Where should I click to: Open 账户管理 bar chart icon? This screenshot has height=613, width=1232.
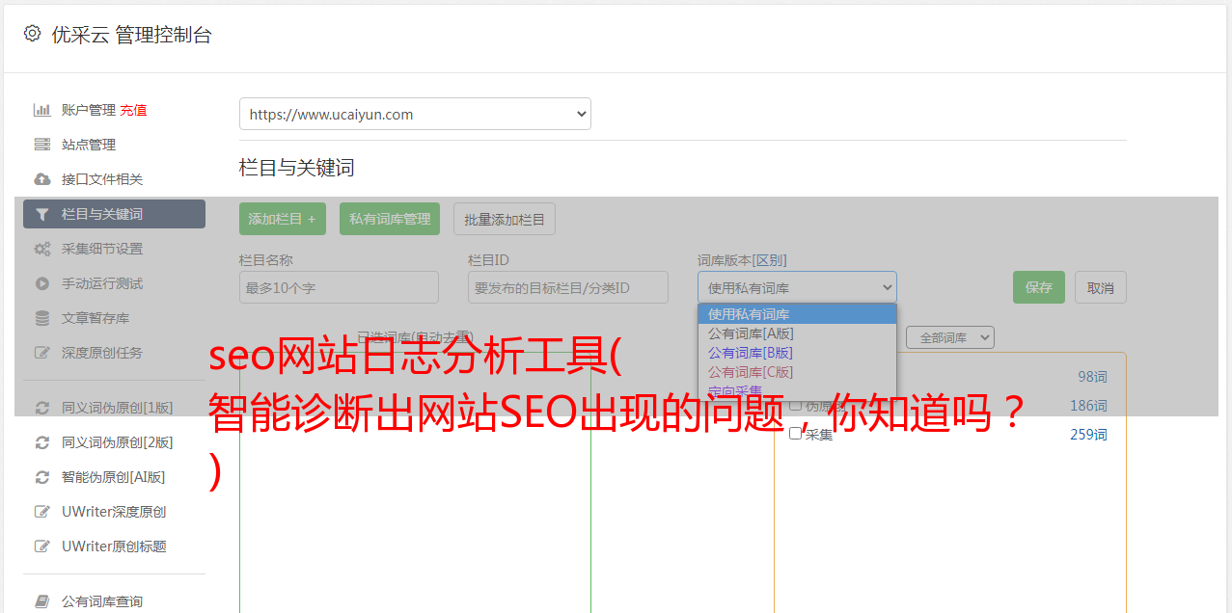[x=42, y=110]
